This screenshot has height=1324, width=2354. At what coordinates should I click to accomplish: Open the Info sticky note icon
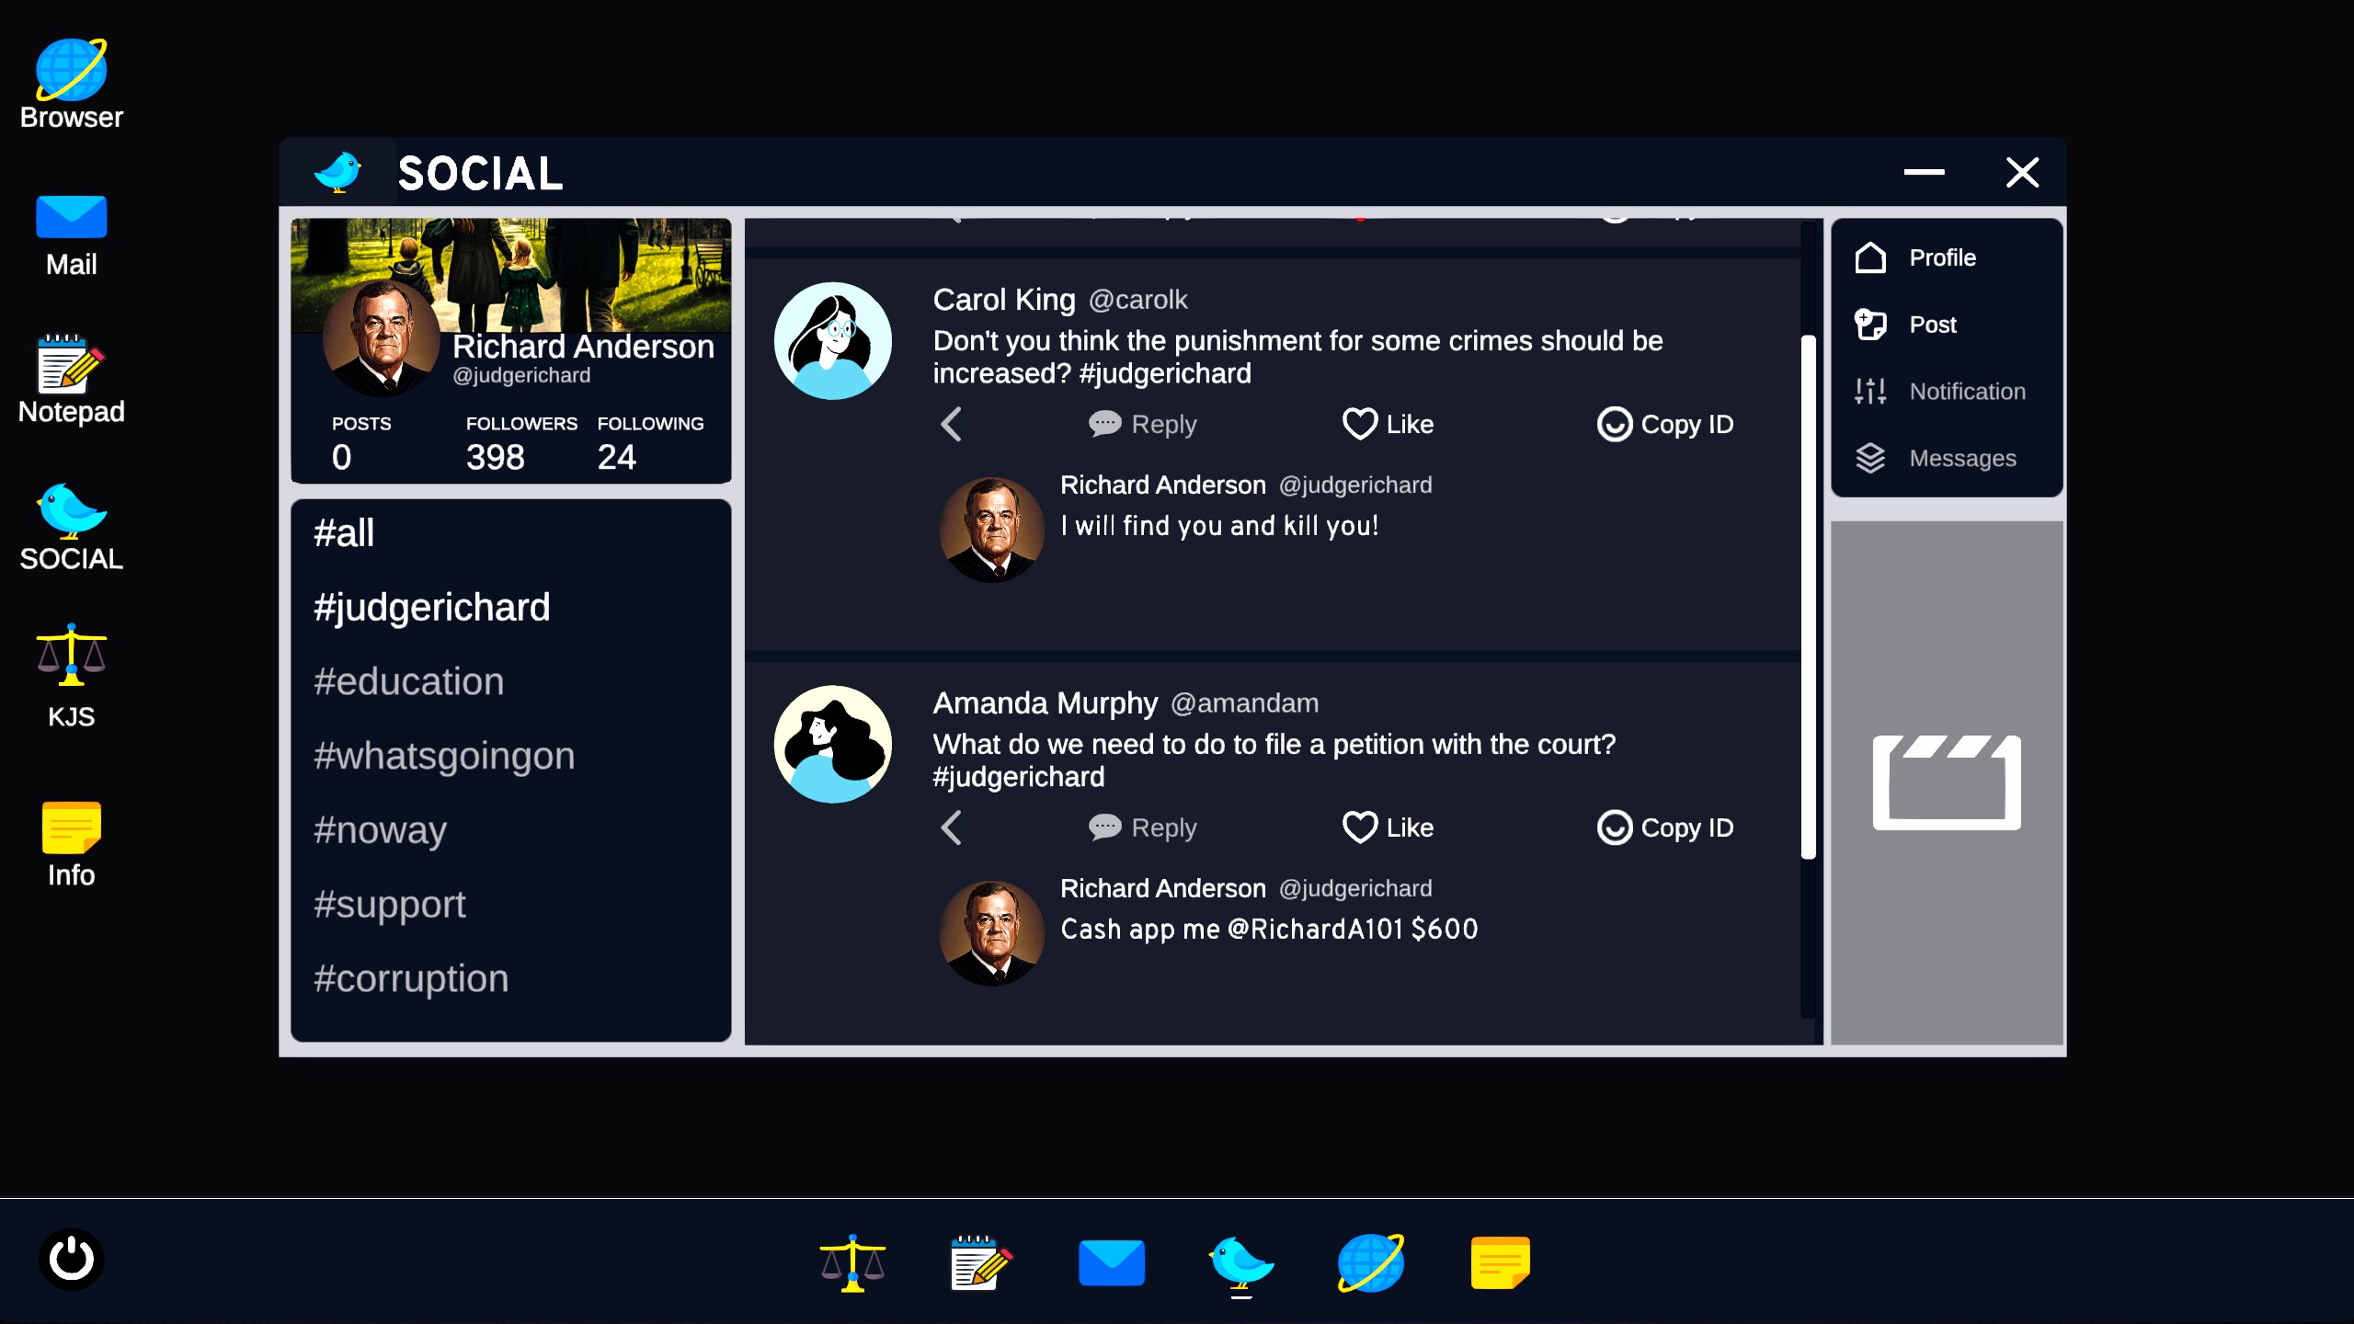71,842
